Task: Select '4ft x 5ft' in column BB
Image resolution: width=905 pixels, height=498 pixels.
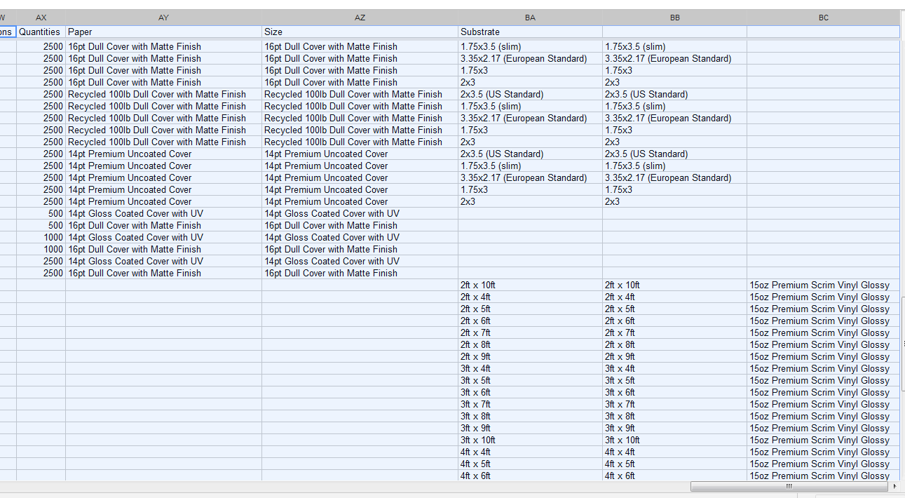Action: pos(674,464)
